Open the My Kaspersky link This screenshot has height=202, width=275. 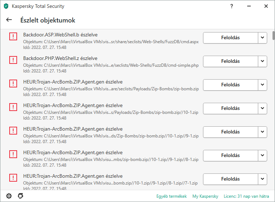click(205, 196)
